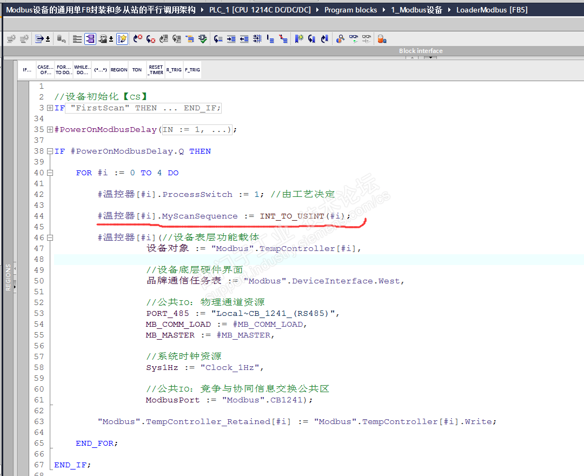The image size is (584, 476).
Task: Expand Block interface with the down arrow
Action: point(430,57)
